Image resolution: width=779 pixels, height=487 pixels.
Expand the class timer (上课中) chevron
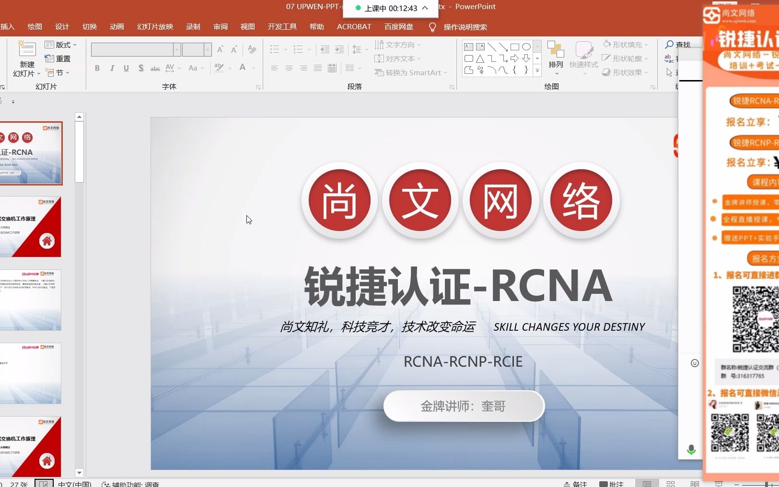tap(425, 8)
